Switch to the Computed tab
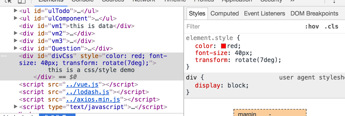 click(x=224, y=13)
